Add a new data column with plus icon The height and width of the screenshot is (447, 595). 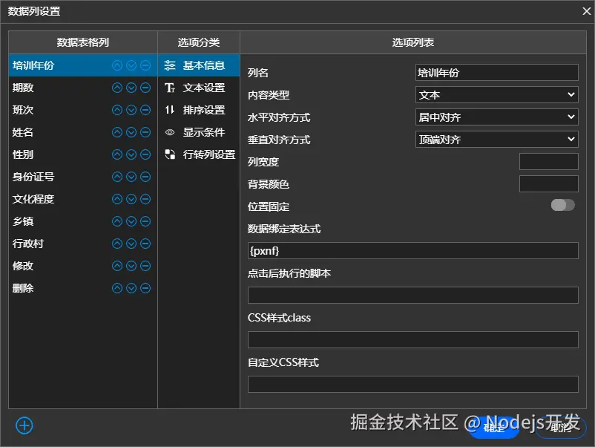(x=24, y=425)
